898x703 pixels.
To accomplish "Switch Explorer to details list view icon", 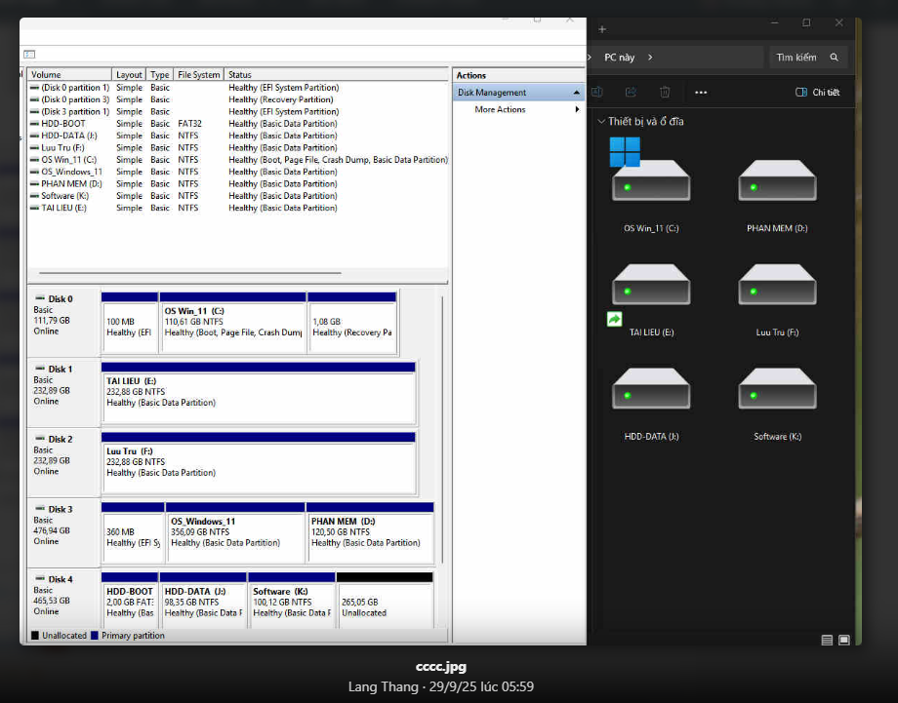I will 827,640.
